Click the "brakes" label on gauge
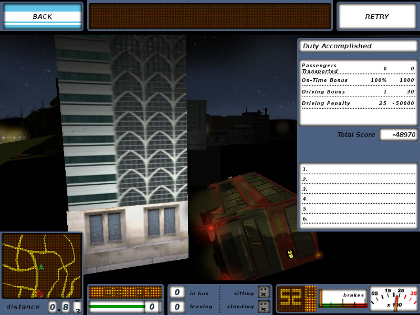This screenshot has width=420, height=315. (x=353, y=295)
